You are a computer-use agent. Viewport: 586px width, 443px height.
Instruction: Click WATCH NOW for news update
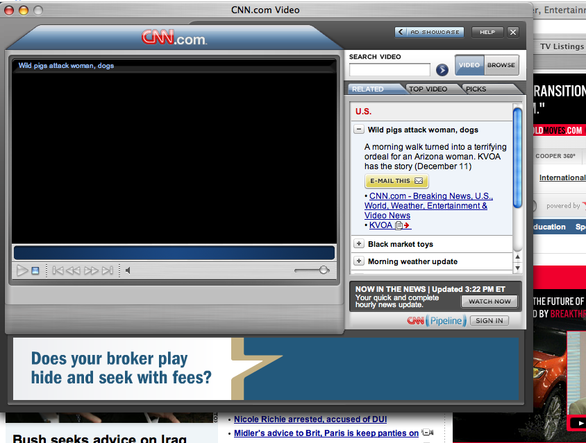489,301
